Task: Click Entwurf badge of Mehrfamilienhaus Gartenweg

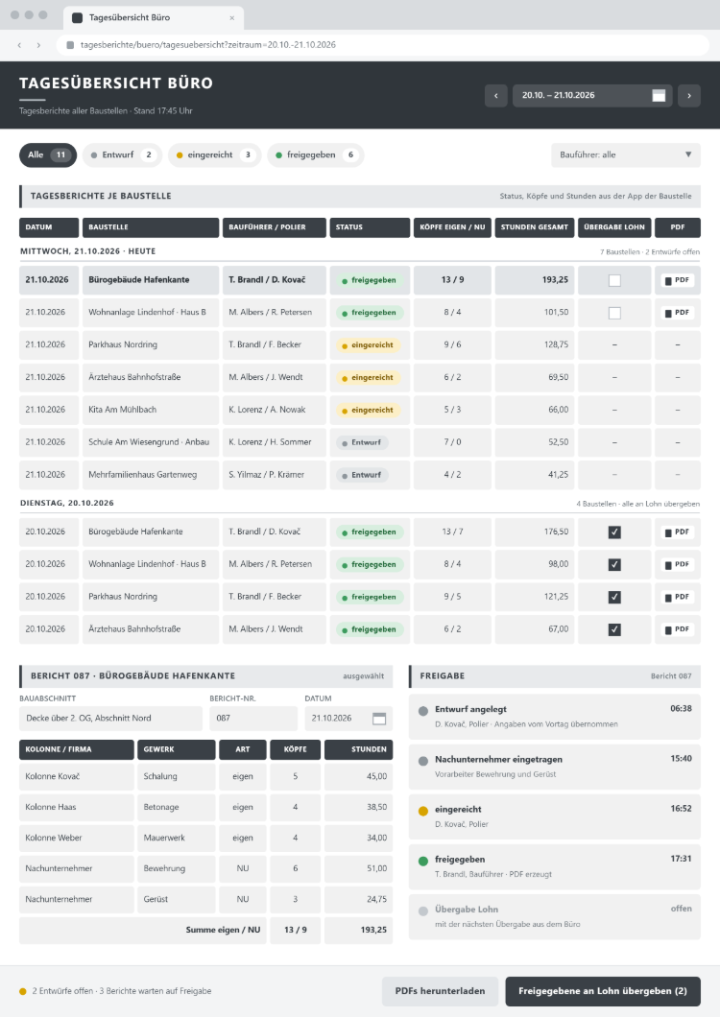Action: tap(362, 475)
